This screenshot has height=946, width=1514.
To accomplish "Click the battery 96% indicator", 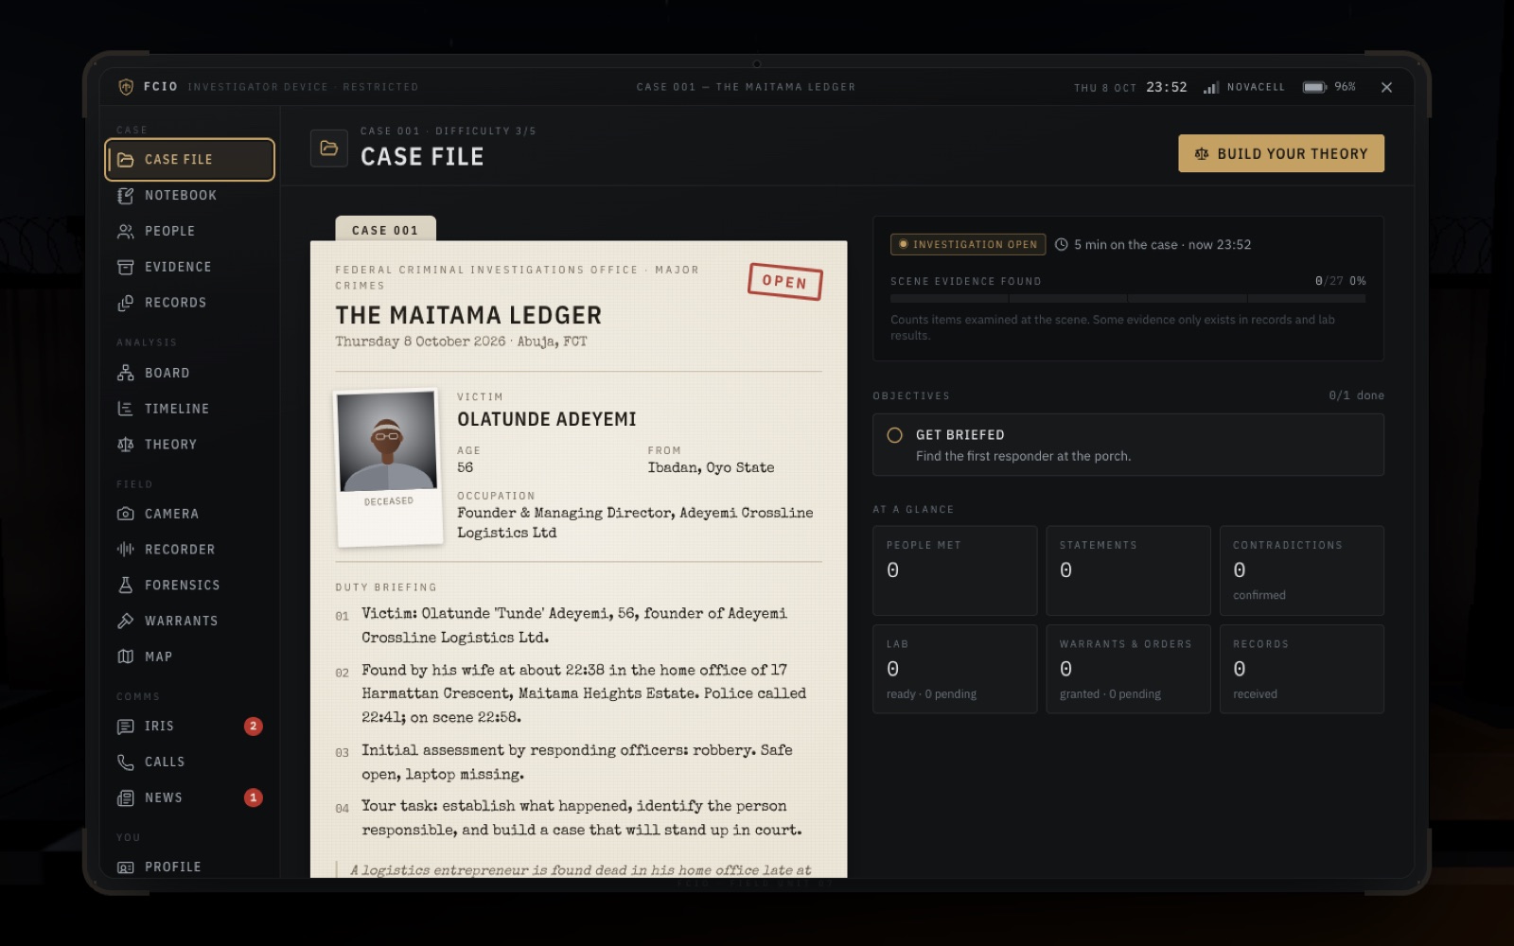I will 1329,87.
